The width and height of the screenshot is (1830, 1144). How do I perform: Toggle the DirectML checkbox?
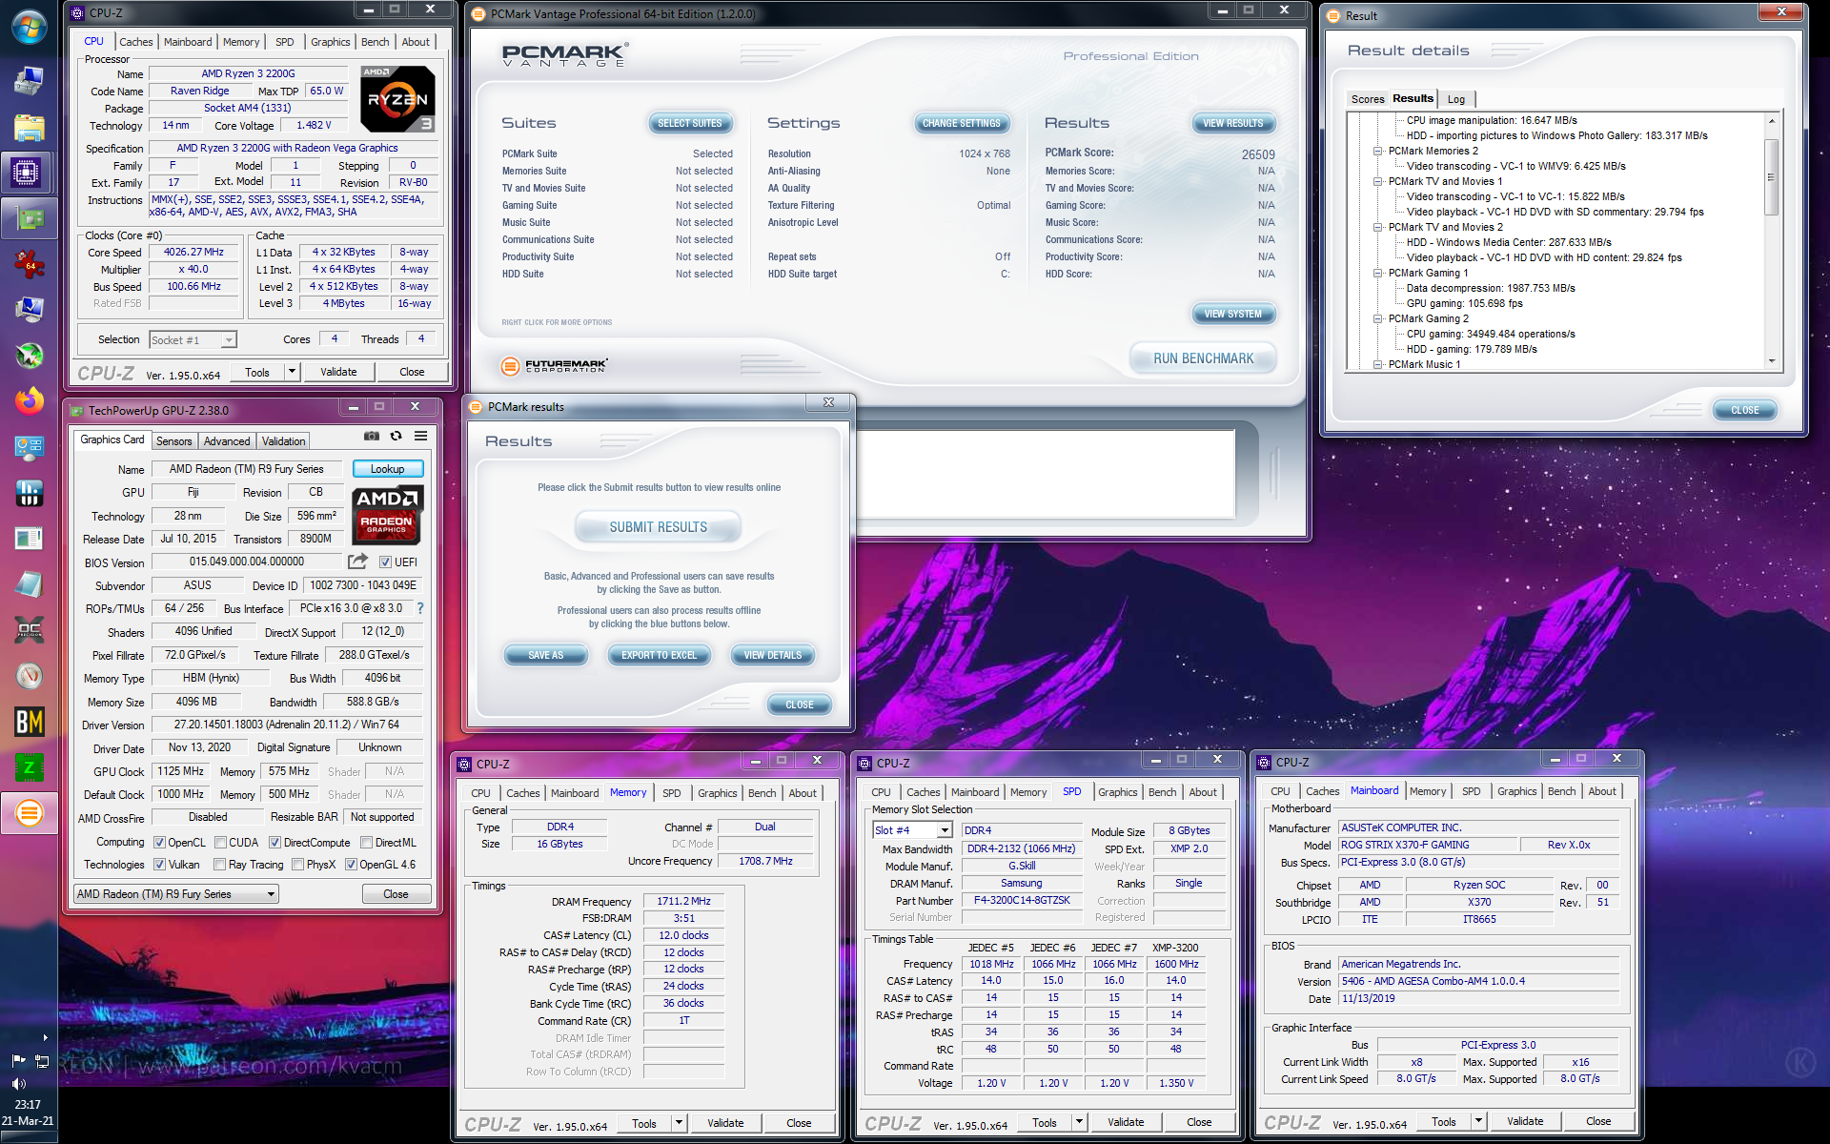[367, 843]
